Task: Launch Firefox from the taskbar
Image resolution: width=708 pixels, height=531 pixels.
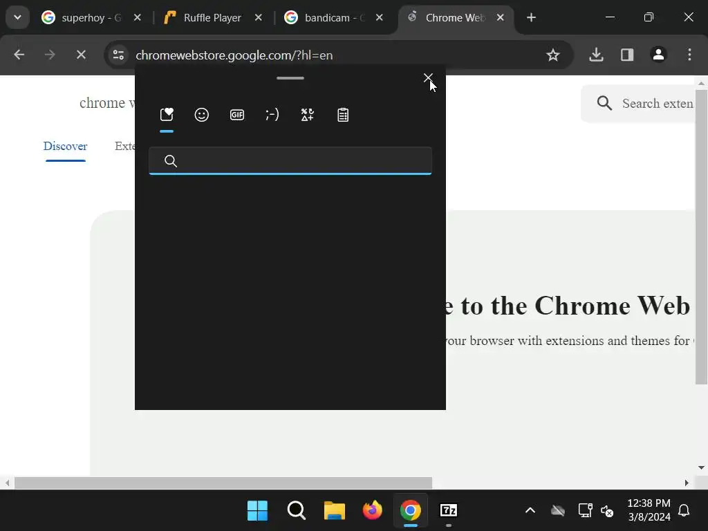Action: (x=372, y=511)
